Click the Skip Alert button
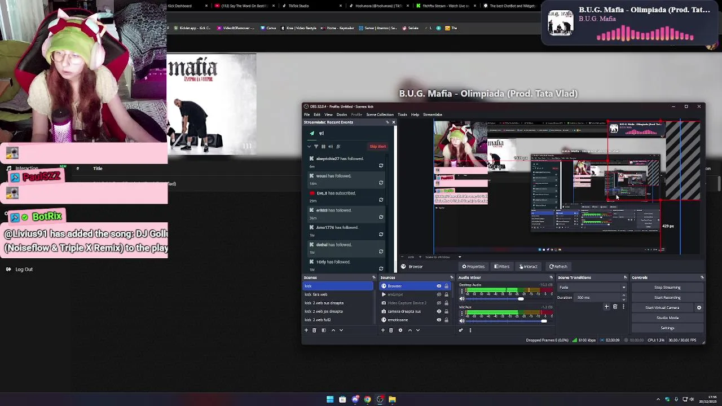 378,147
